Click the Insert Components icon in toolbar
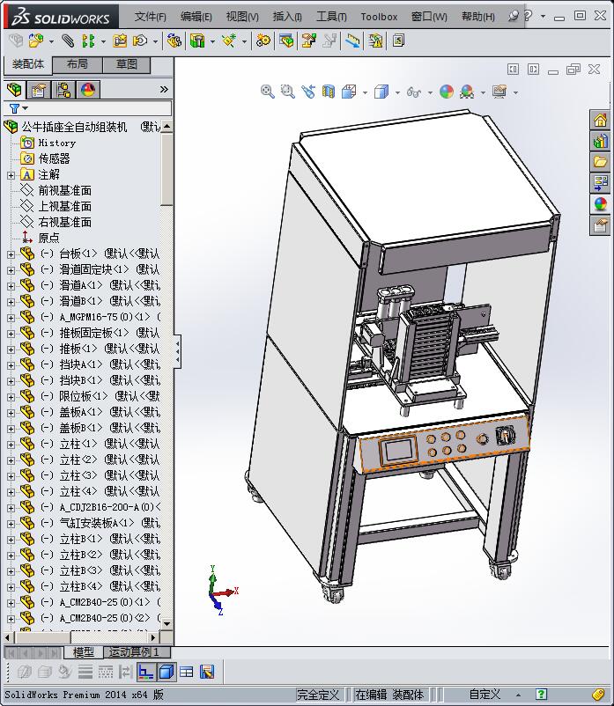614x706 pixels. (x=35, y=41)
